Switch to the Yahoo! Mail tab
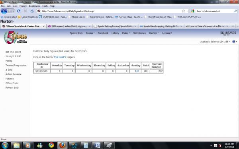 [x=69, y=26]
